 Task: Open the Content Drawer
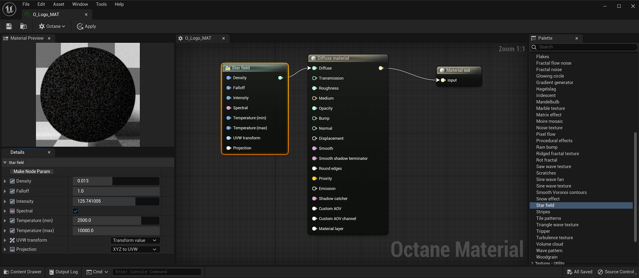pyautogui.click(x=23, y=272)
